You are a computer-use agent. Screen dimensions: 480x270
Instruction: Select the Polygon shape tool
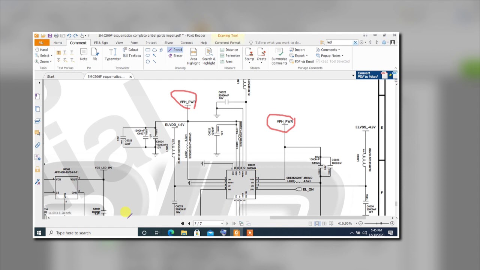(148, 61)
